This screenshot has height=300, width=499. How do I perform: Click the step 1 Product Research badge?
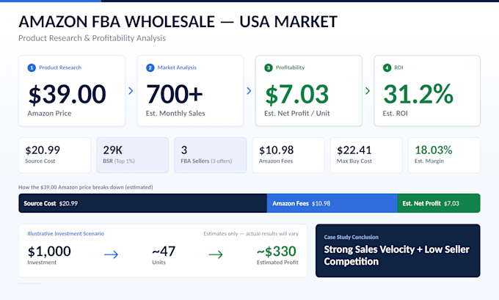point(32,67)
